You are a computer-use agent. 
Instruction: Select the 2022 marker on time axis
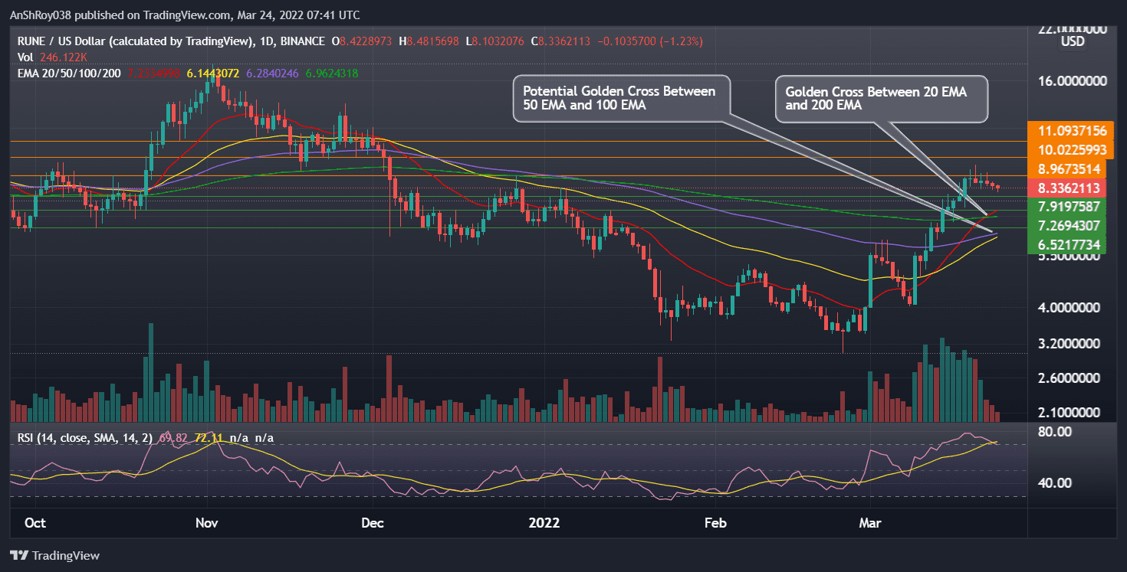click(x=546, y=523)
